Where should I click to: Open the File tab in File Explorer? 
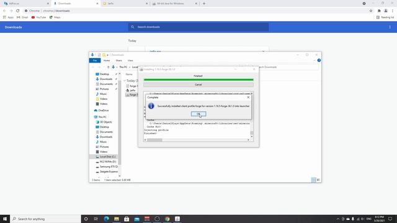(x=95, y=61)
